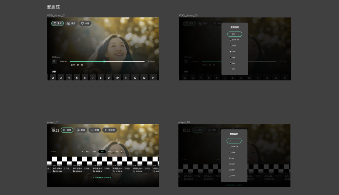Select episode 5 in VOD_player_01
Viewport: 339px width, 195px height.
77,78
